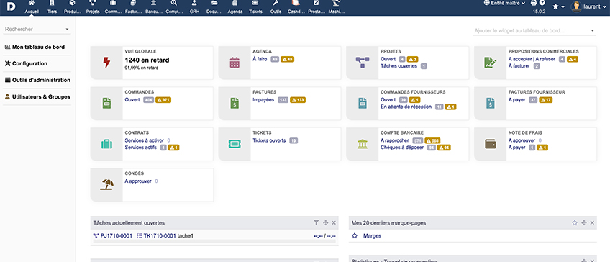Open the Comptabilité menu in top bar

click(174, 7)
